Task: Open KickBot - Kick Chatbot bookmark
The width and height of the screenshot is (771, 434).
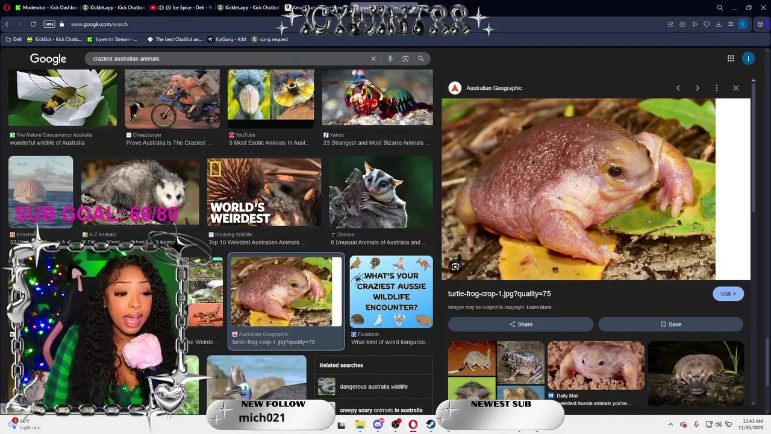Action: pyautogui.click(x=54, y=39)
